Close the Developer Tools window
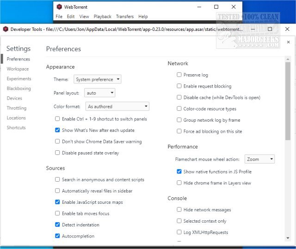The image size is (296, 249). 287,29
